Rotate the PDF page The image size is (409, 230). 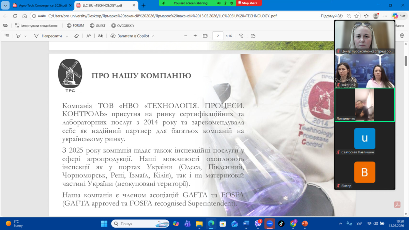point(241,36)
